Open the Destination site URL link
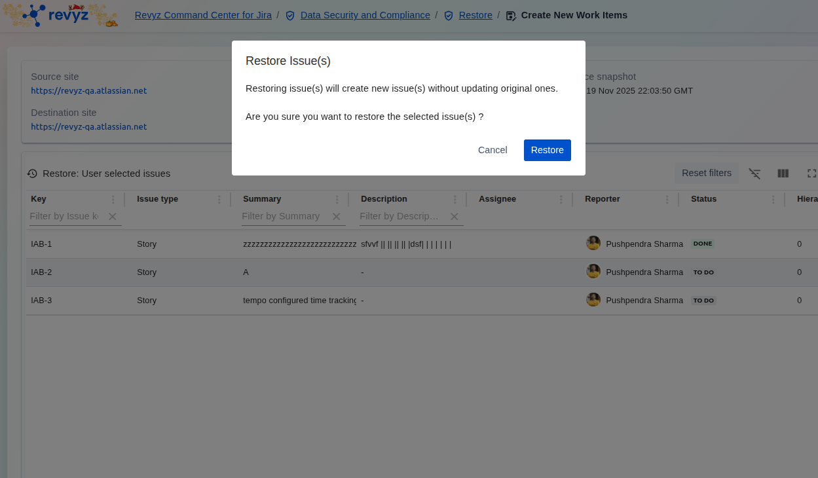The image size is (818, 478). pos(89,127)
